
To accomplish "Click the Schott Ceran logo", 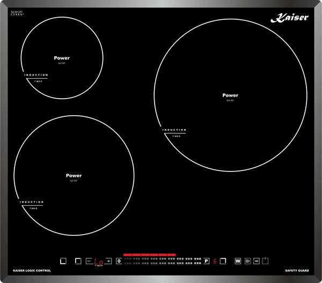I will click(18, 14).
